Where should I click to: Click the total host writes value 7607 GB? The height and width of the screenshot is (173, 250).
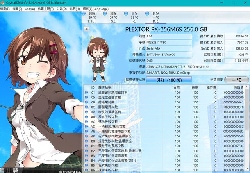(237, 43)
